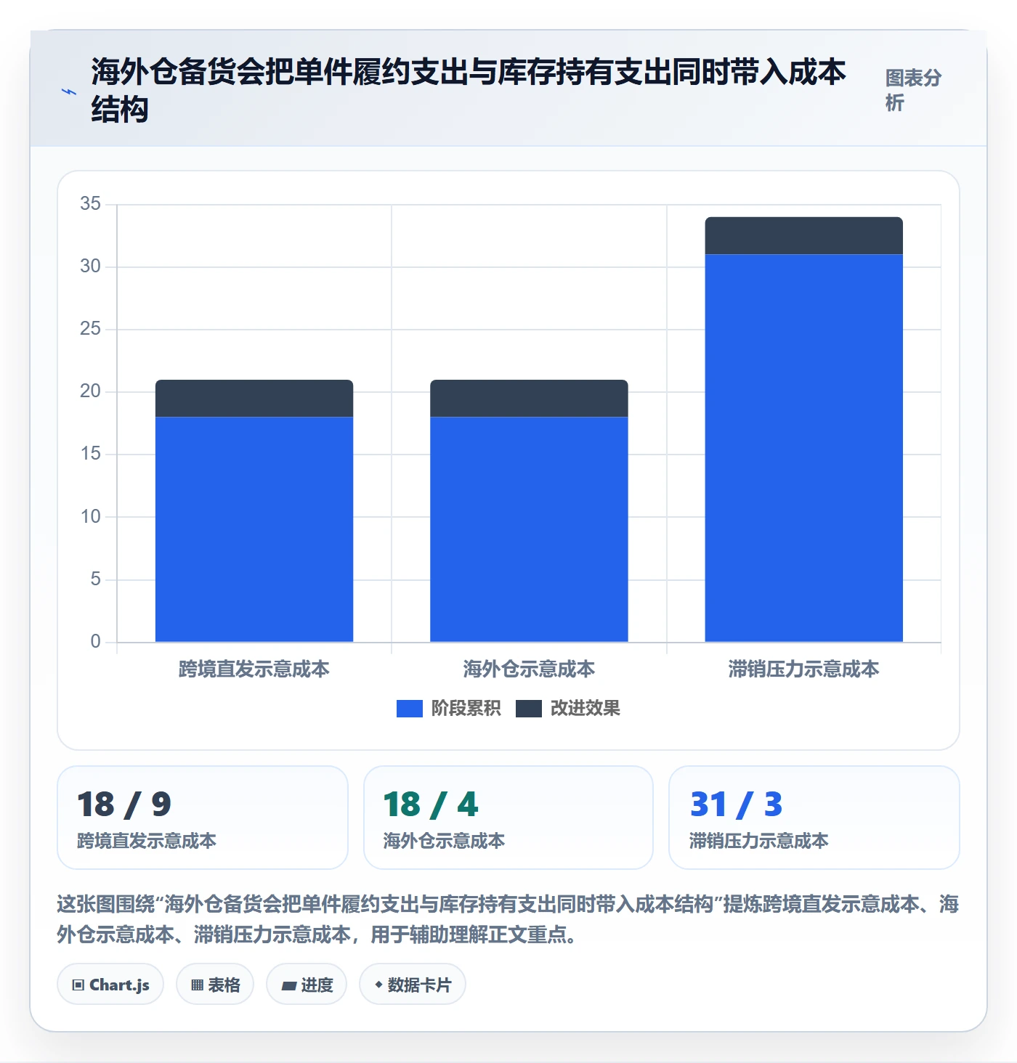Click the Chart.js tag chip
Viewport: 1017px width, 1063px height.
coord(110,985)
